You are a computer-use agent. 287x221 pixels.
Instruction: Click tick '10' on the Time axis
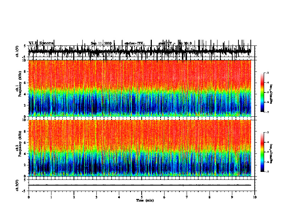[255, 197]
